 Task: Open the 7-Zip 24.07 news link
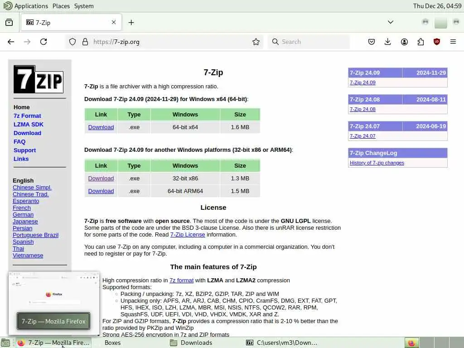pos(362,136)
